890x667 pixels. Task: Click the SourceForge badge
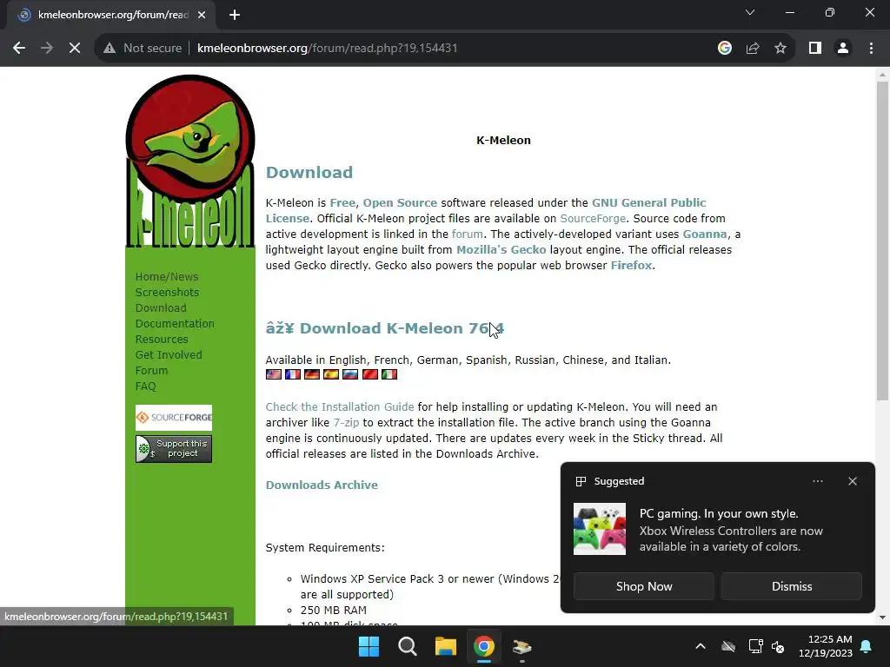point(174,418)
